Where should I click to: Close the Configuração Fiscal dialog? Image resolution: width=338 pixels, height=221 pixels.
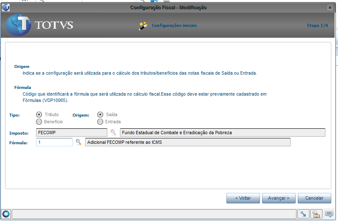330,8
